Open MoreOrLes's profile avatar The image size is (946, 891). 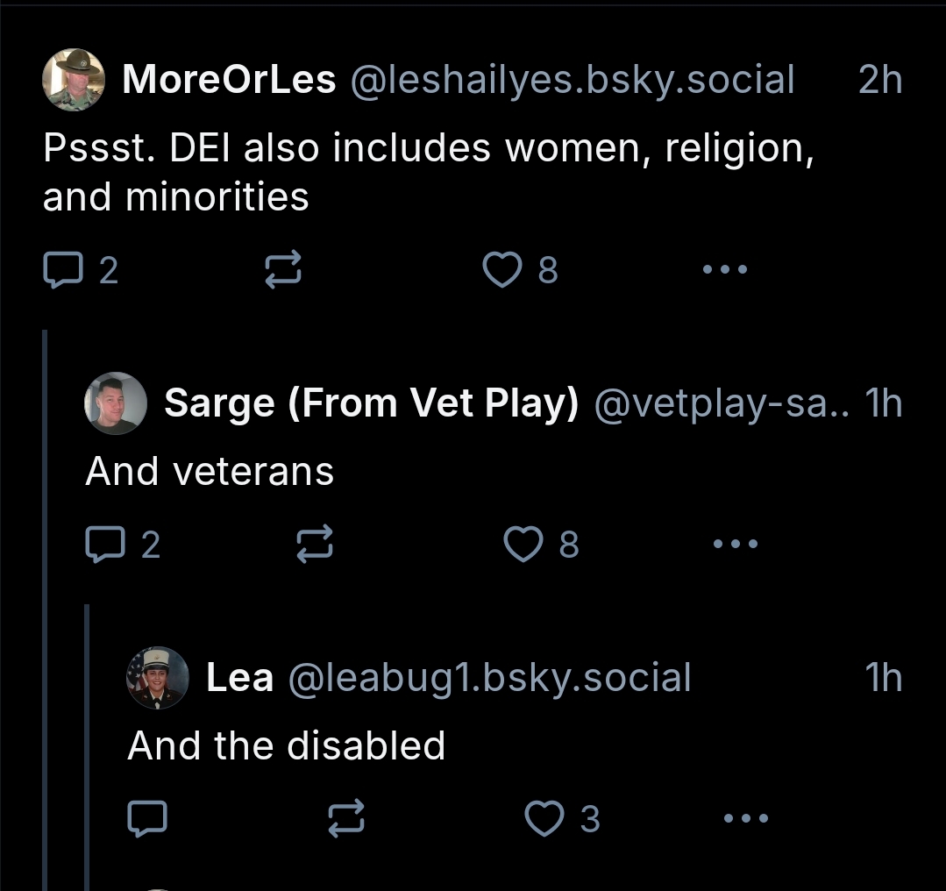click(74, 80)
